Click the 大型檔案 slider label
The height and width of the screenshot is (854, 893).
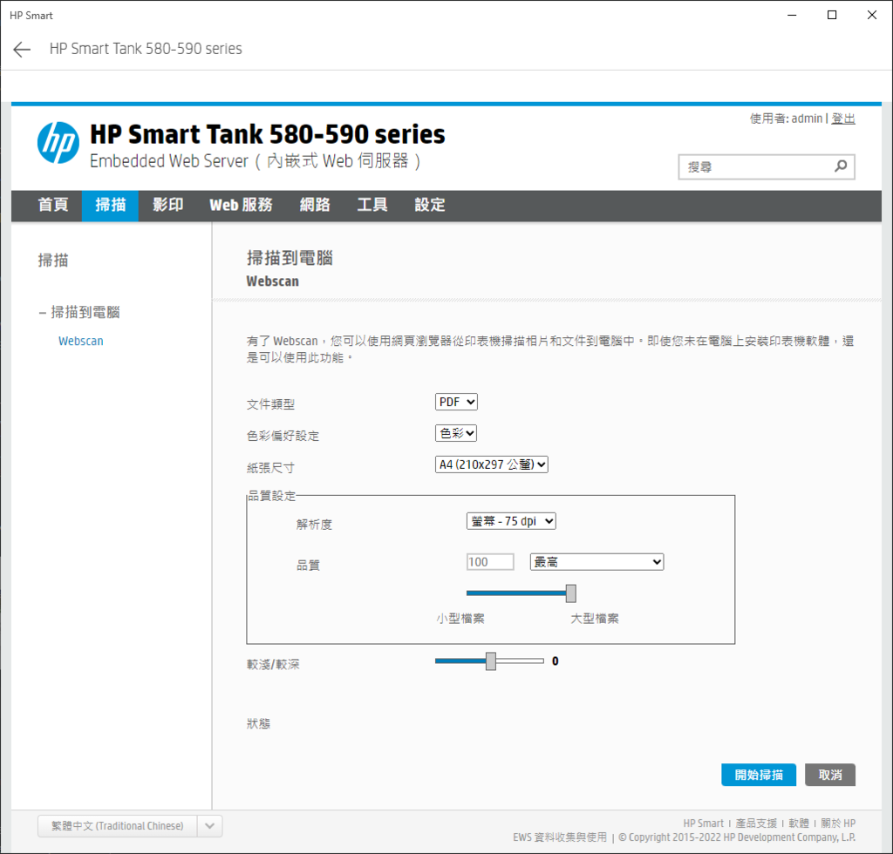(x=595, y=619)
